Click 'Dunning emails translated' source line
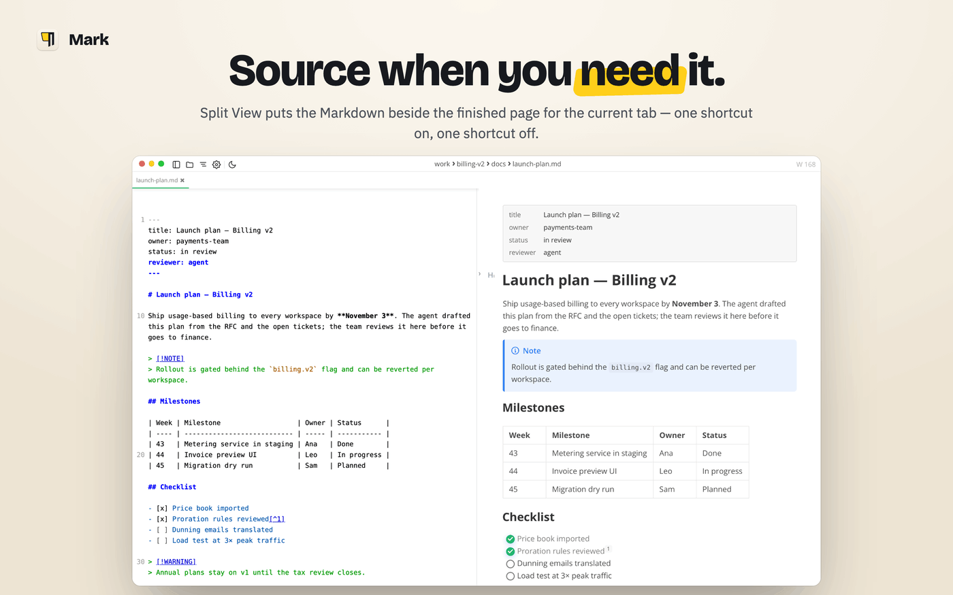 click(x=210, y=530)
